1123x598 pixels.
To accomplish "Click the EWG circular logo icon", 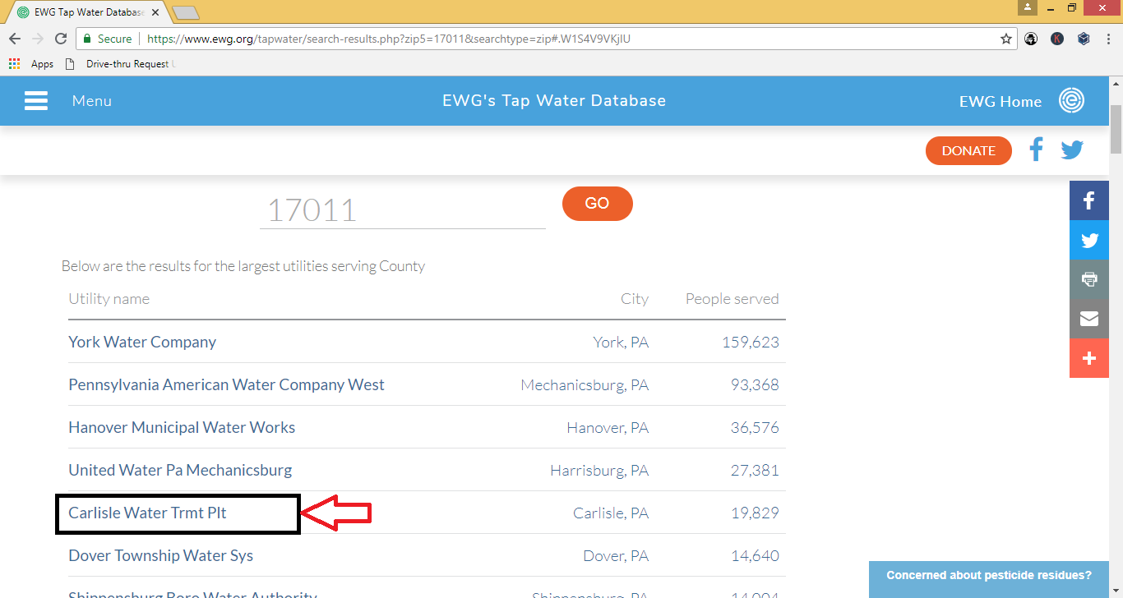I will [1071, 100].
